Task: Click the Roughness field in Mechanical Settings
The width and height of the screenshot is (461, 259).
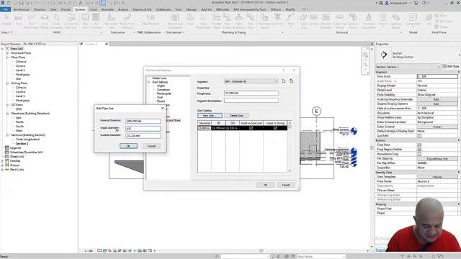Action: coord(251,93)
